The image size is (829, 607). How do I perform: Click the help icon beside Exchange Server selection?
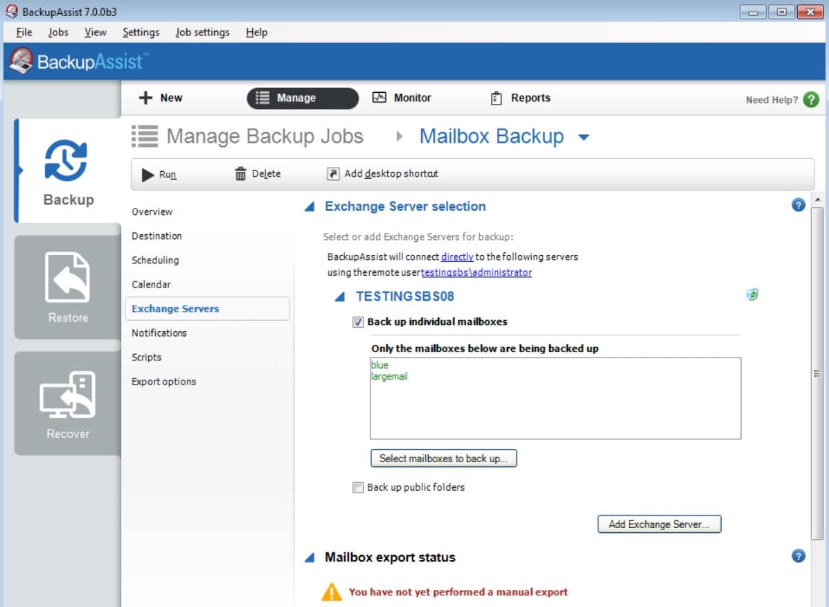point(798,205)
